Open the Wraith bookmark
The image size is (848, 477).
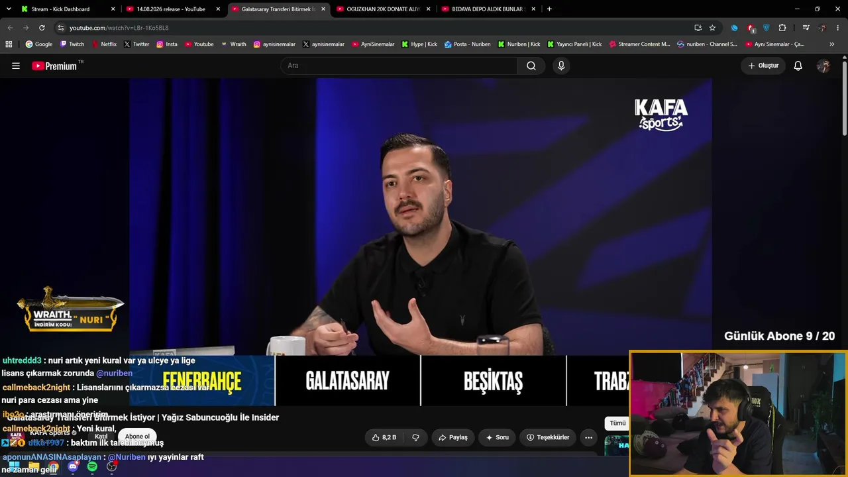click(233, 44)
